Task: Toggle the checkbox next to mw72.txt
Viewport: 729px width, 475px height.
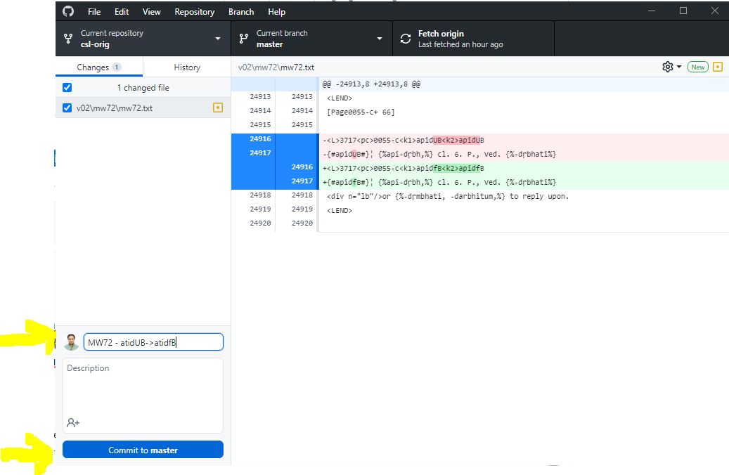Action: tap(66, 108)
